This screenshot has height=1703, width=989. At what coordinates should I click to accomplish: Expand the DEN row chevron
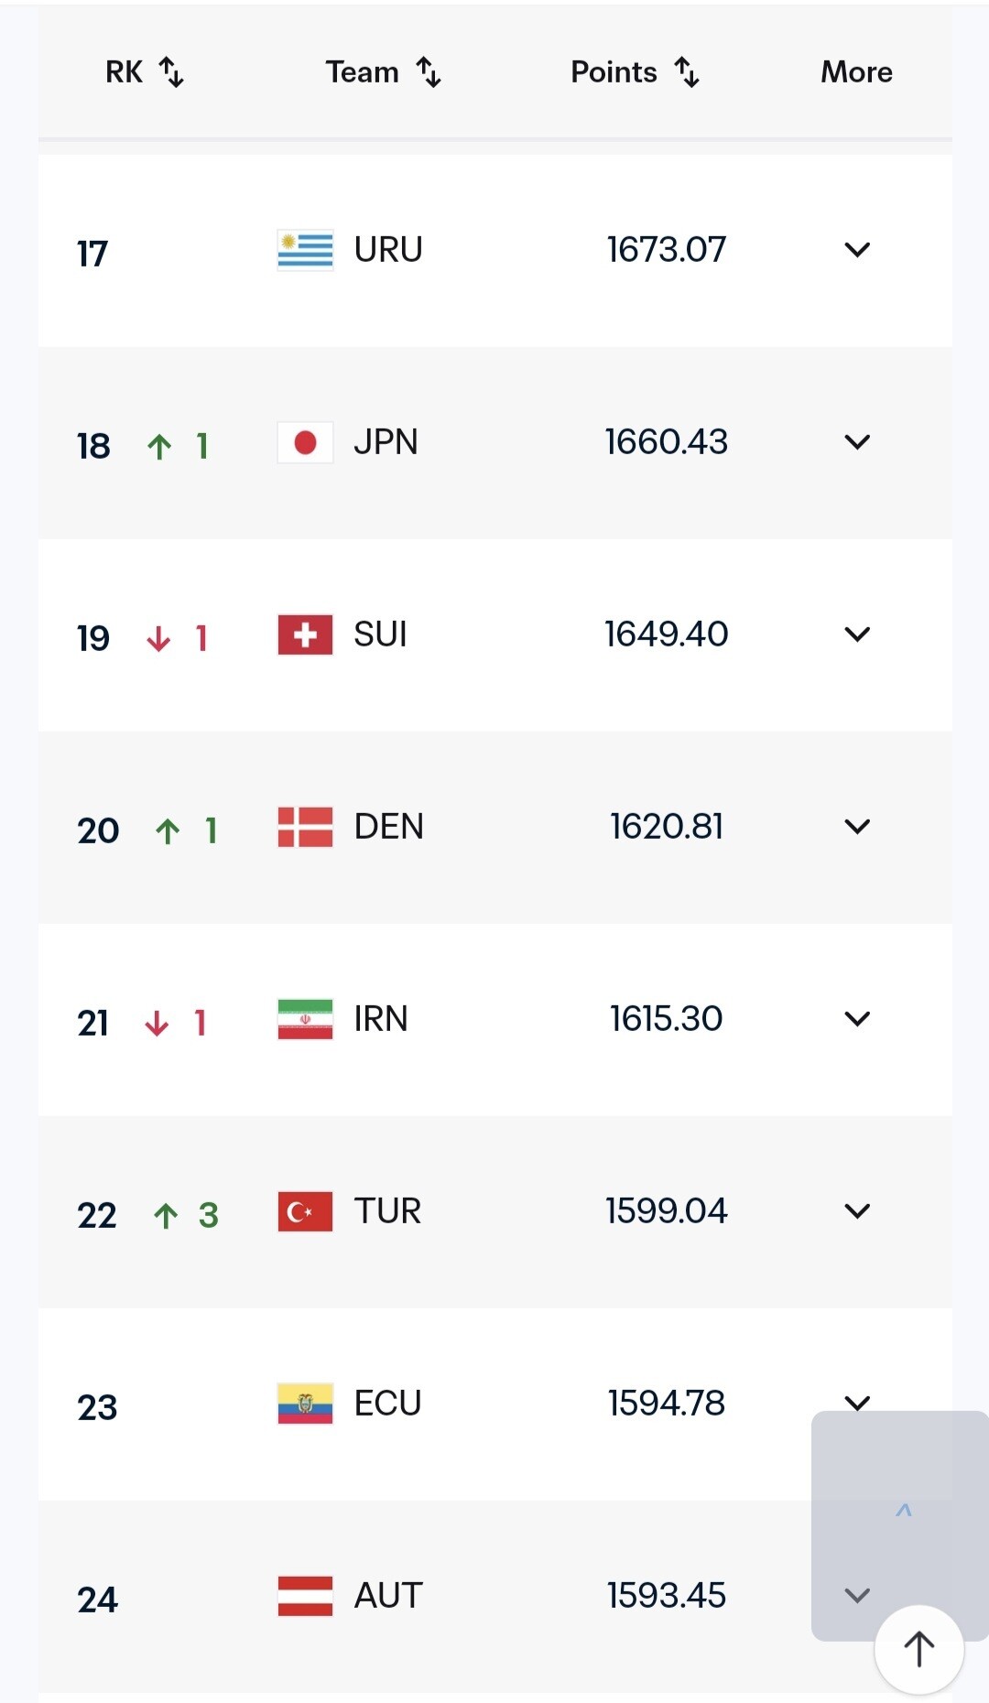857,827
